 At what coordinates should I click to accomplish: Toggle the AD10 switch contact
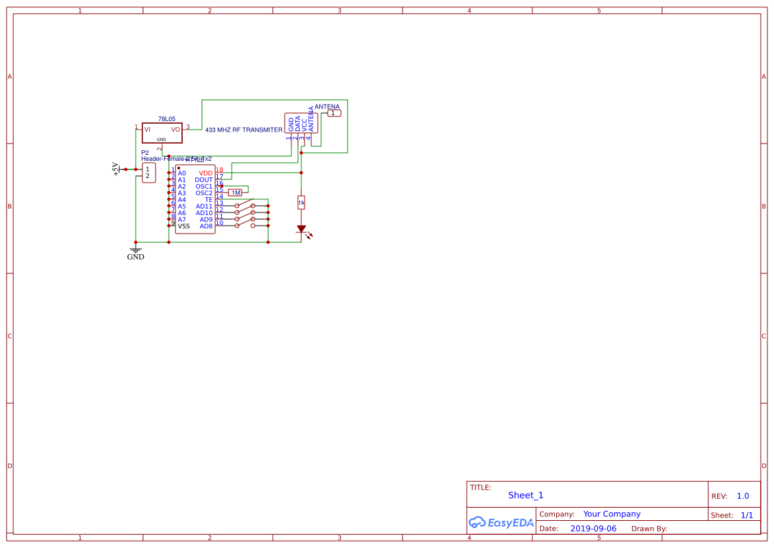244,212
